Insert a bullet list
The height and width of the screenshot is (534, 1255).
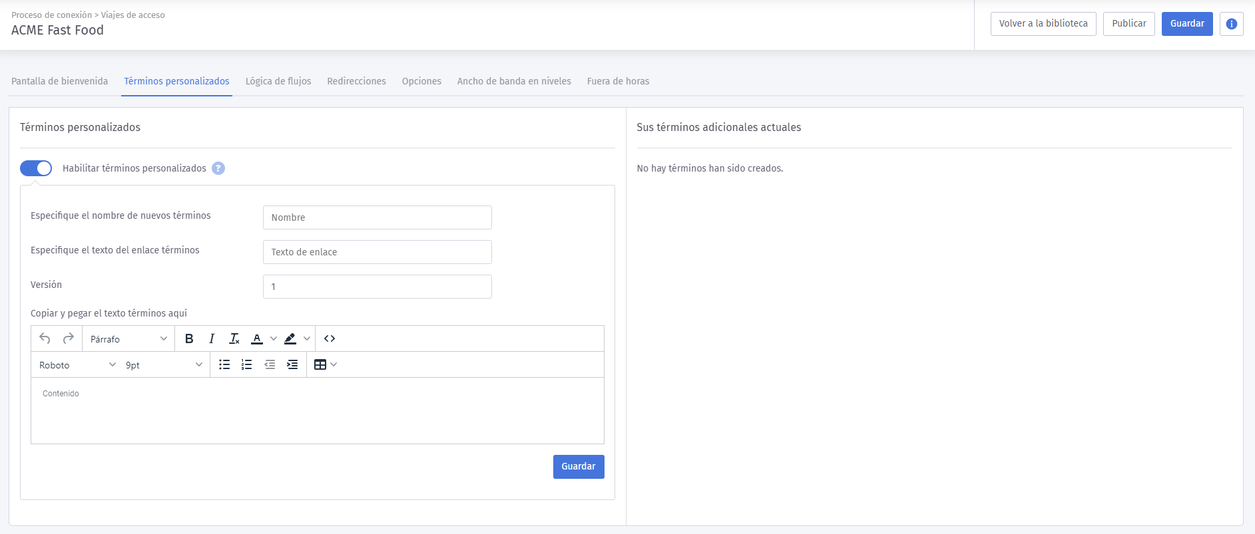click(x=224, y=364)
